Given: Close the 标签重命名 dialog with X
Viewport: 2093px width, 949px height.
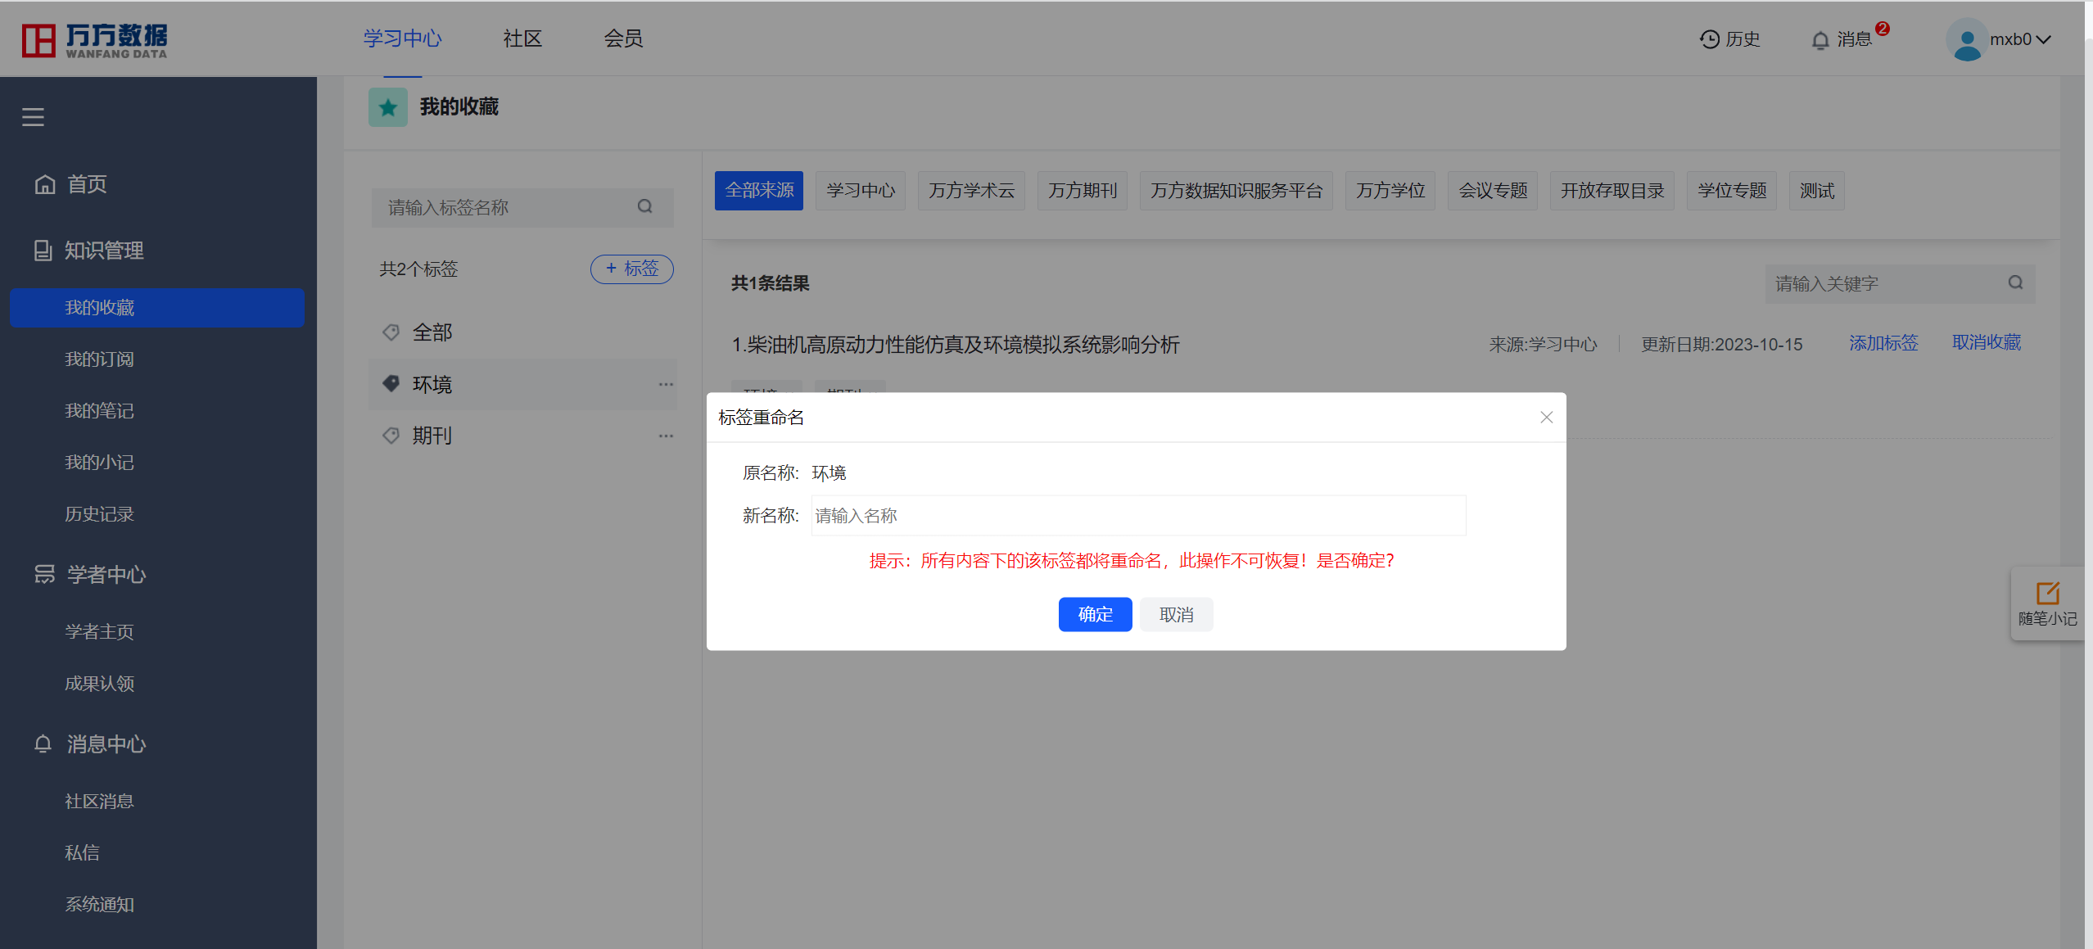Looking at the screenshot, I should tap(1546, 418).
